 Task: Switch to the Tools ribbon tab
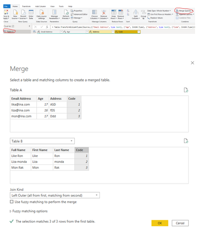coord(61,6)
